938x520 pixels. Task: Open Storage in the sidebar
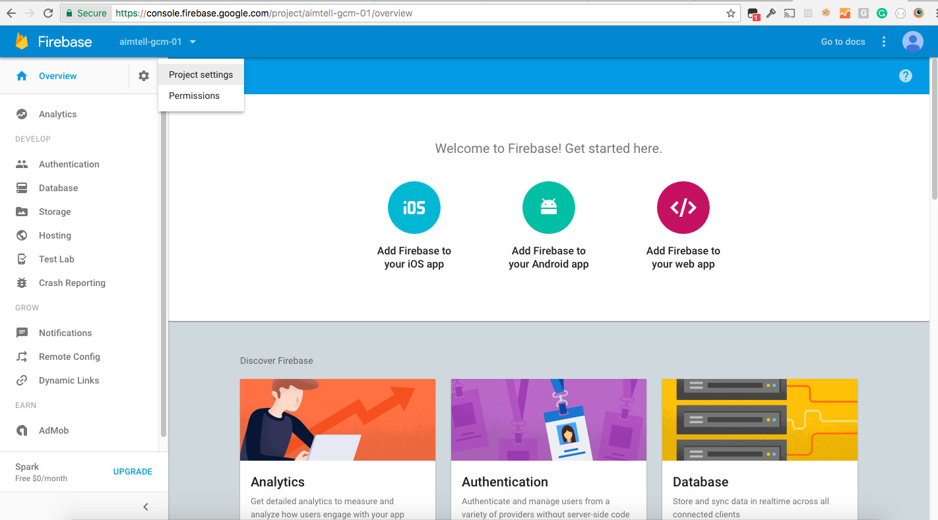[55, 212]
